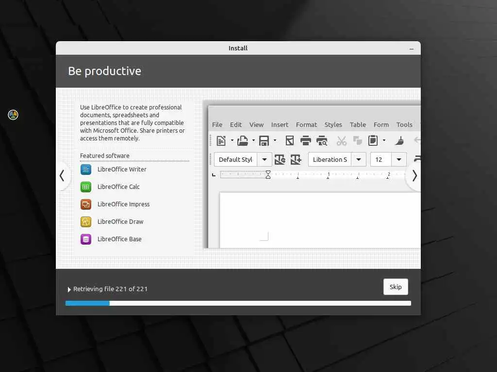Screen dimensions: 497x372
Task: Click the Featured software heading
Action: point(105,155)
